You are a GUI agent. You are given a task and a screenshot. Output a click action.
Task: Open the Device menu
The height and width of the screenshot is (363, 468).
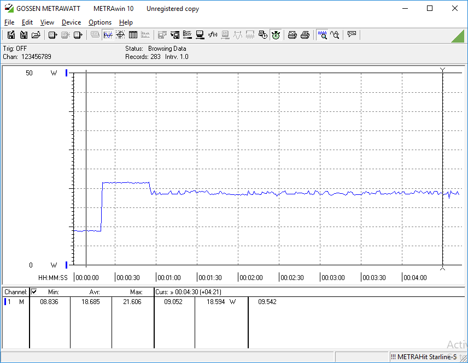tap(71, 22)
